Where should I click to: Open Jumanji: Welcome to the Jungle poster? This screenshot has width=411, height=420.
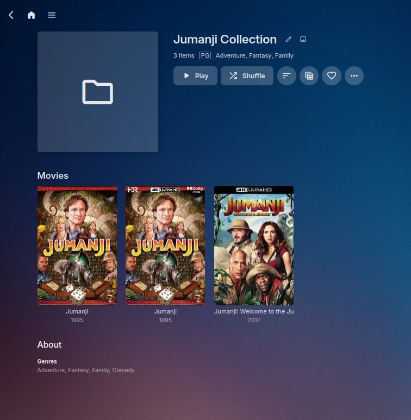(x=254, y=246)
